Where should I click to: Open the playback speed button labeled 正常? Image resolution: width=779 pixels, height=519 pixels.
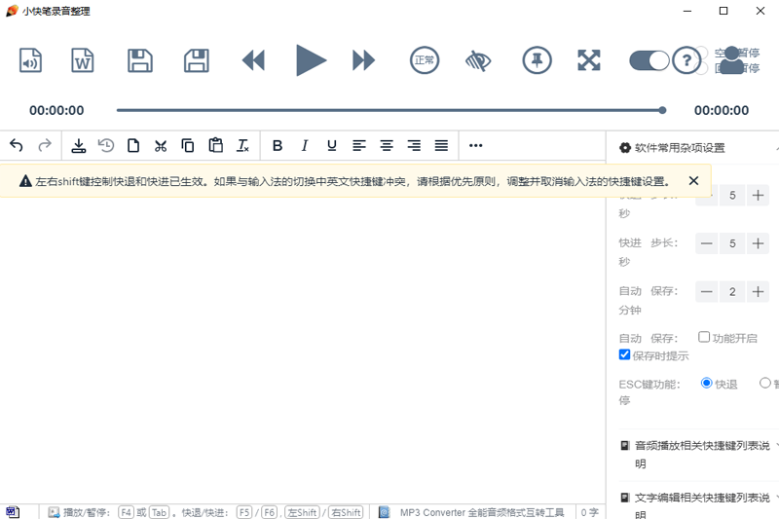pyautogui.click(x=425, y=60)
